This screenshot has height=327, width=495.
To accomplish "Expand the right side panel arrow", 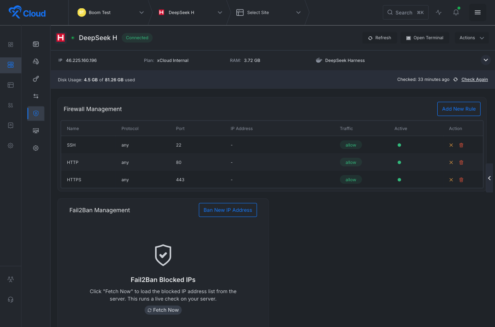I will [x=489, y=178].
